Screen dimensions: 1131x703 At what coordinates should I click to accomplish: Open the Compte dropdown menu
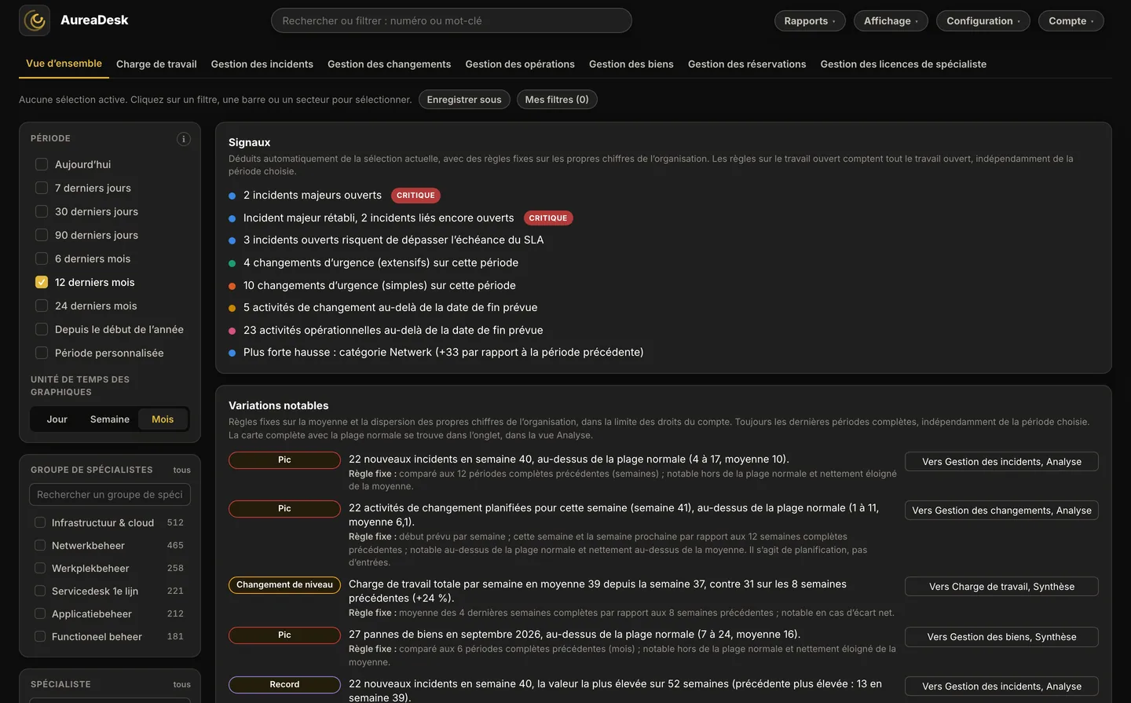[1071, 21]
